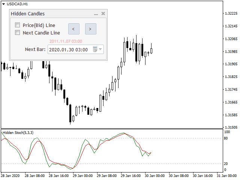Click the 1.31745 price scale label

click(x=231, y=89)
